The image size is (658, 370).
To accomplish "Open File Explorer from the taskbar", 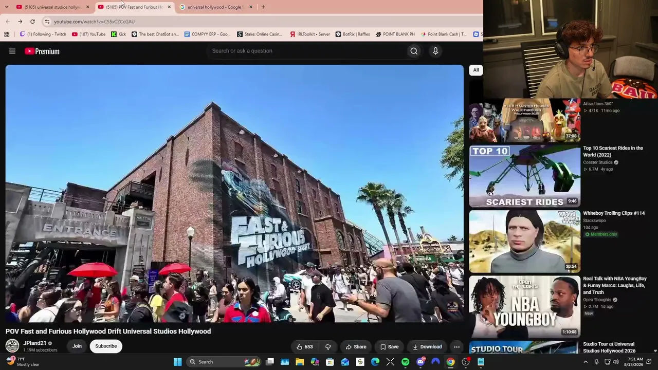I will click(300, 362).
